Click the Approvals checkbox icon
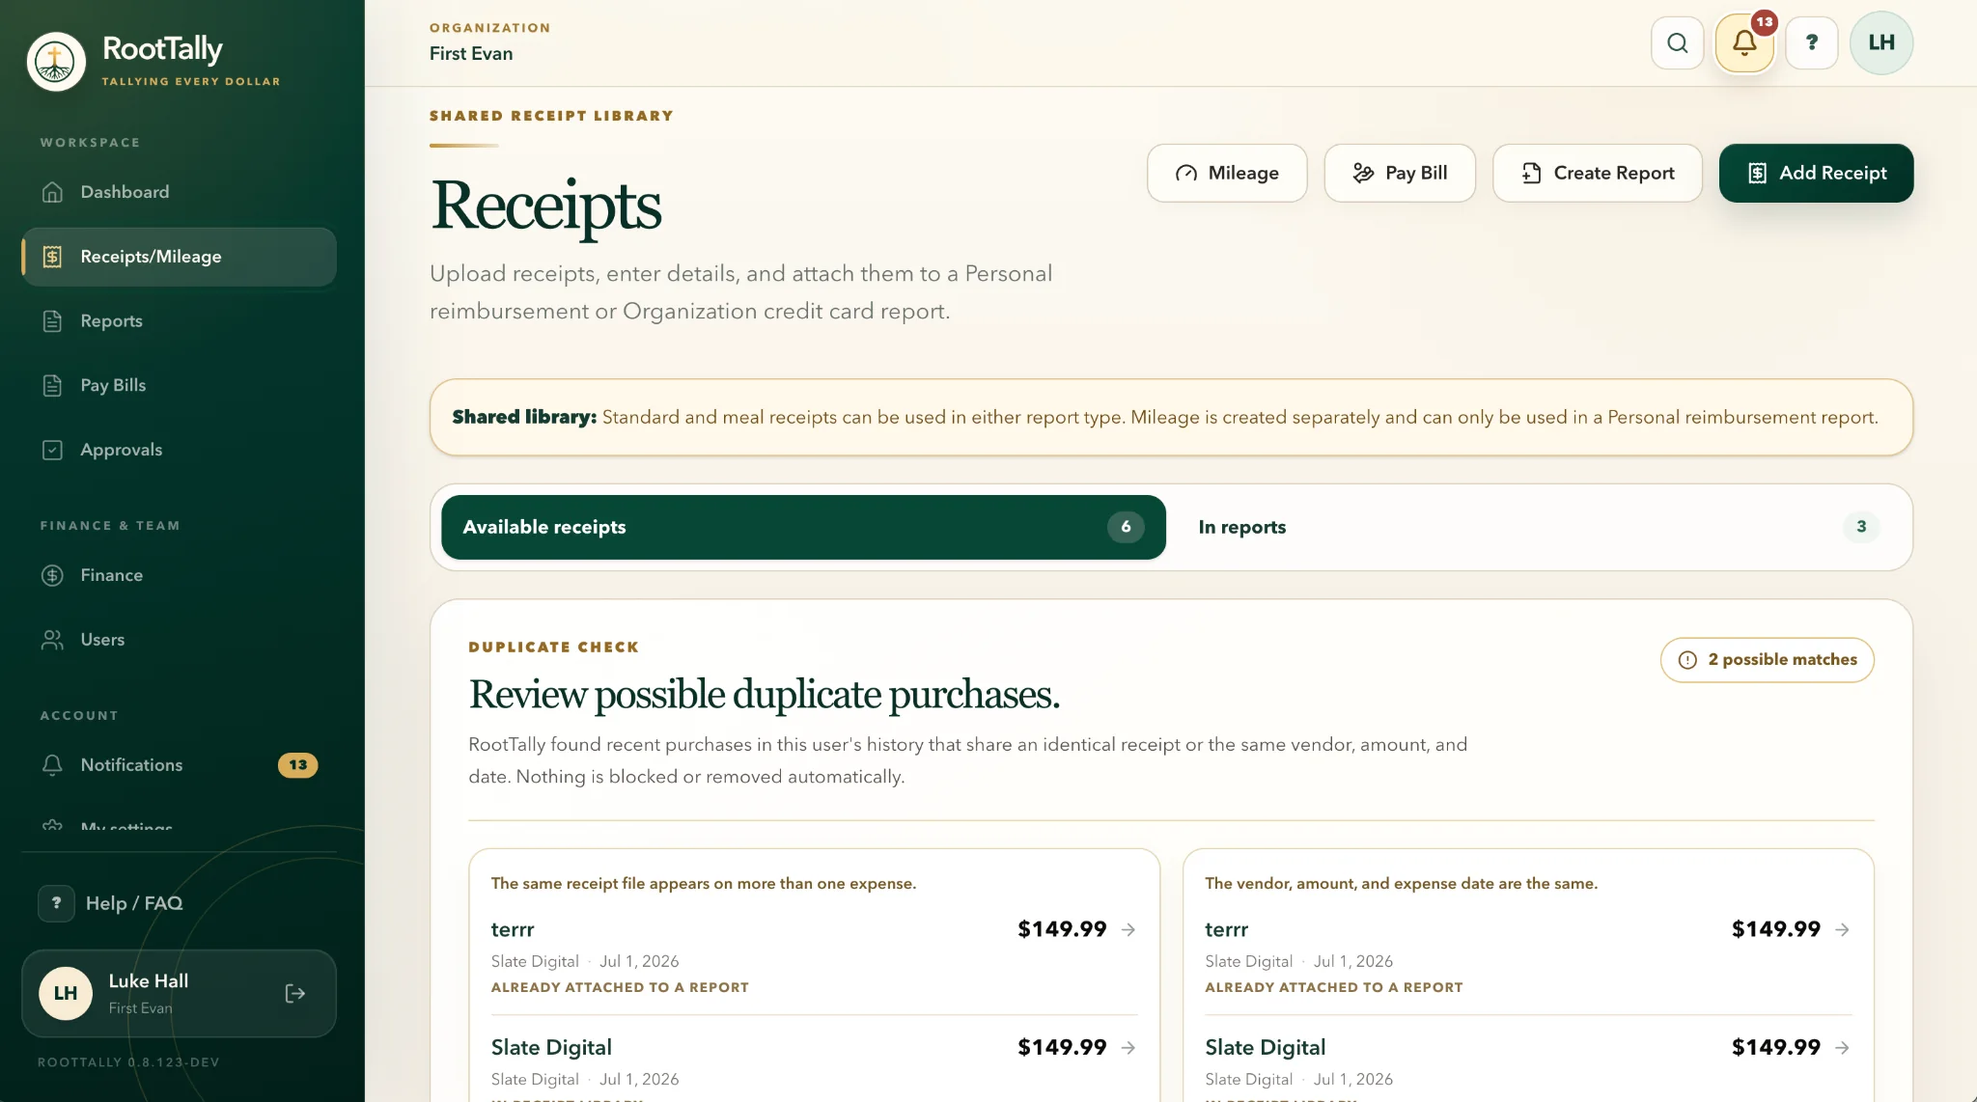The image size is (1977, 1102). (53, 451)
